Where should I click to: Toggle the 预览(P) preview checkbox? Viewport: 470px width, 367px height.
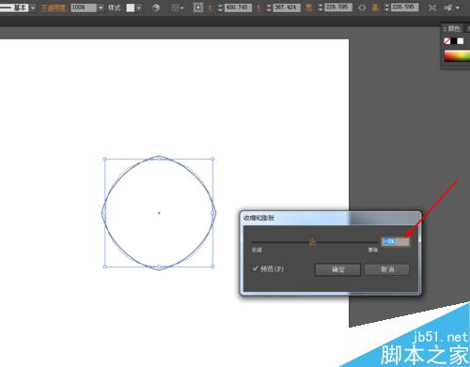coord(256,268)
